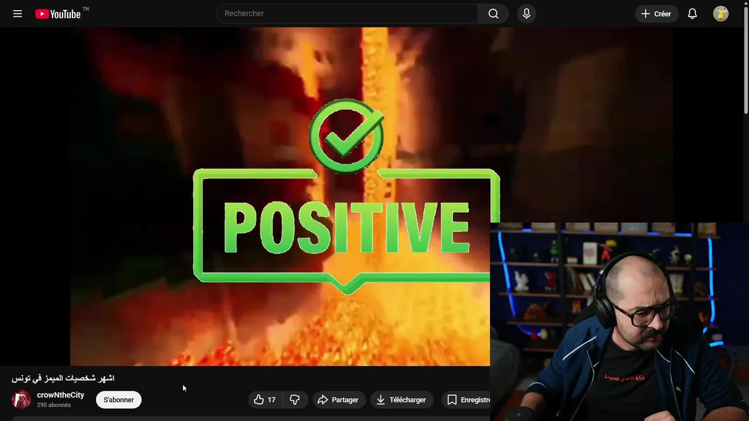749x421 pixels.
Task: Click the Télécharger download button
Action: 401,400
